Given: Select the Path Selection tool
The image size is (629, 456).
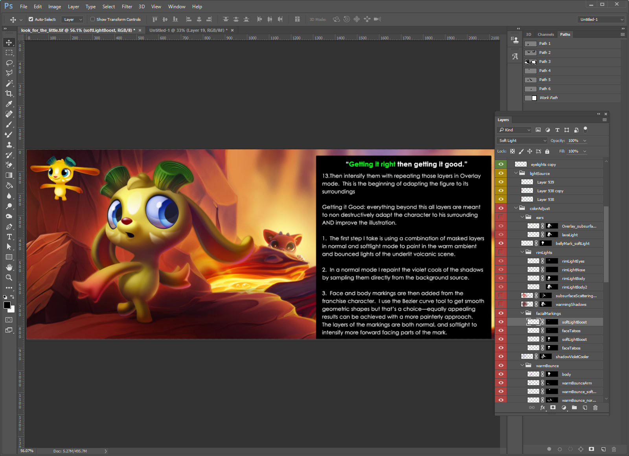Looking at the screenshot, I should point(9,247).
